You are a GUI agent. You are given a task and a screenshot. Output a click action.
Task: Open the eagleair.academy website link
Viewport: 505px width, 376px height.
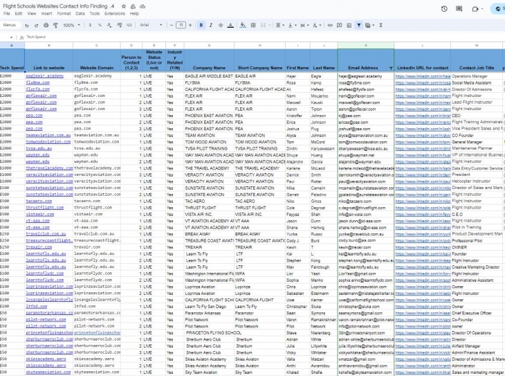45,76
